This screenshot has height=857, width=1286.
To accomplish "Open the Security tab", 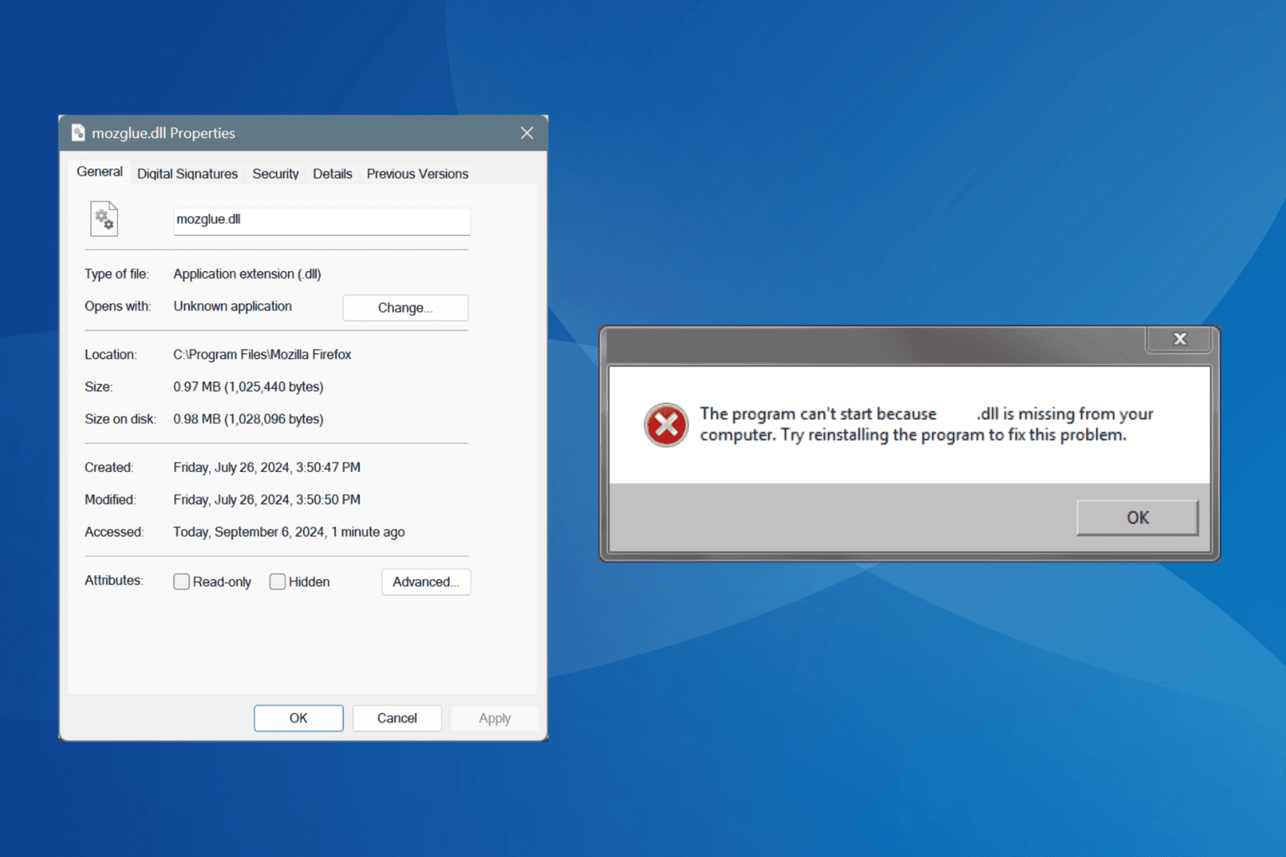I will [x=275, y=174].
